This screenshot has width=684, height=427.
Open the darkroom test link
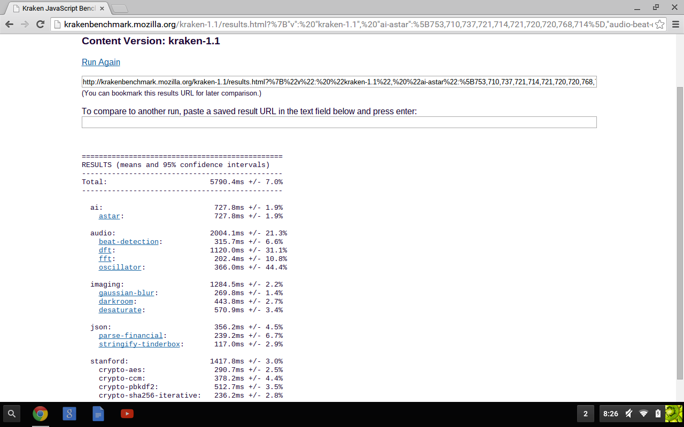click(x=116, y=302)
